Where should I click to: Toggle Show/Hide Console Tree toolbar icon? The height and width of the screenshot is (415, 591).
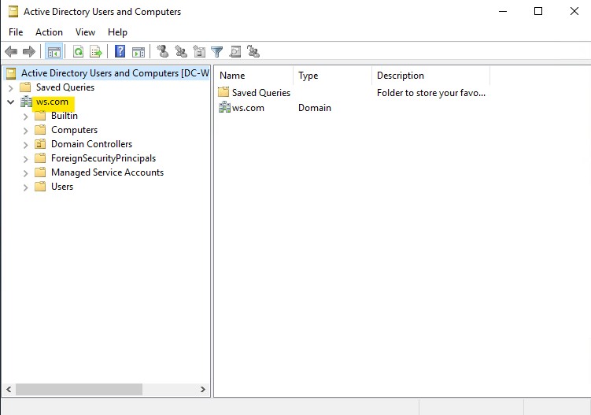[54, 52]
